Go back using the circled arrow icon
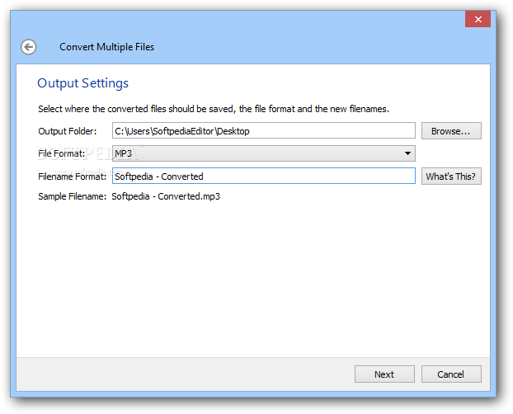Screen dimensions: 513x414 29,47
